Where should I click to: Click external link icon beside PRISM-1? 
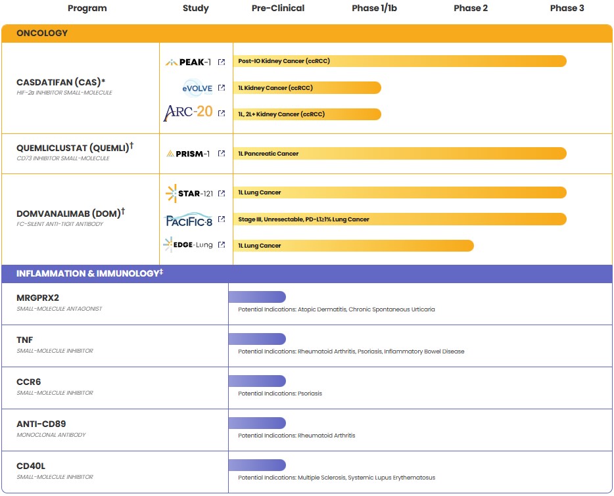coord(222,153)
